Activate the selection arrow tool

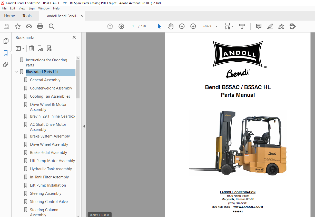click(x=159, y=26)
